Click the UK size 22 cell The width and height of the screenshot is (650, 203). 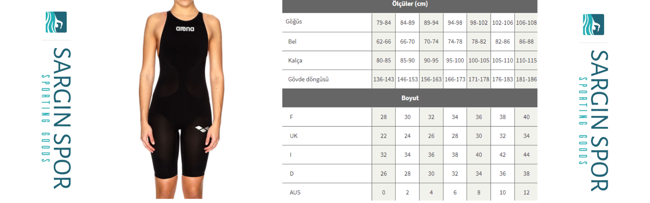tap(384, 136)
